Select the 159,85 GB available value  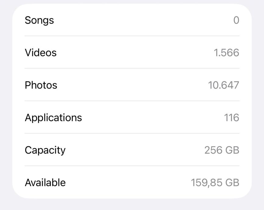(215, 183)
